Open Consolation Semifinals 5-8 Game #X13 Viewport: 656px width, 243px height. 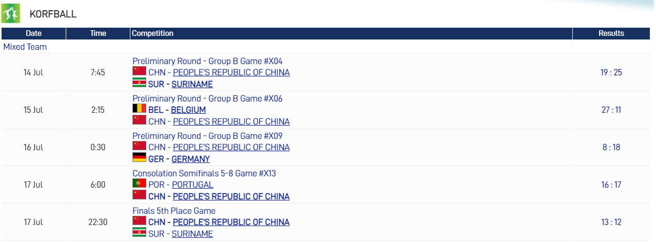click(x=204, y=173)
